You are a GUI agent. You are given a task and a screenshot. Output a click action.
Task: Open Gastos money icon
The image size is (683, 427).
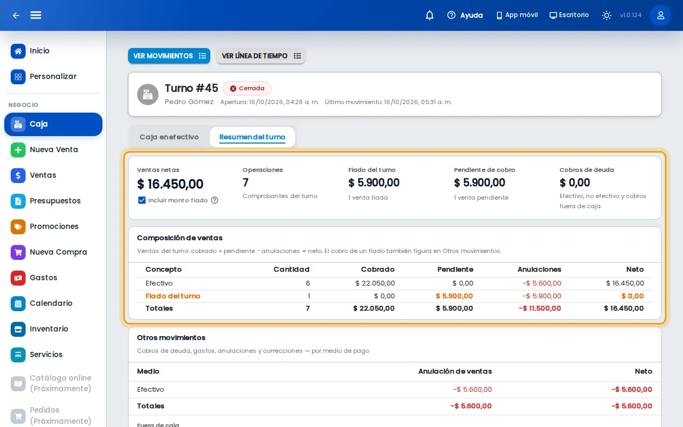[18, 278]
